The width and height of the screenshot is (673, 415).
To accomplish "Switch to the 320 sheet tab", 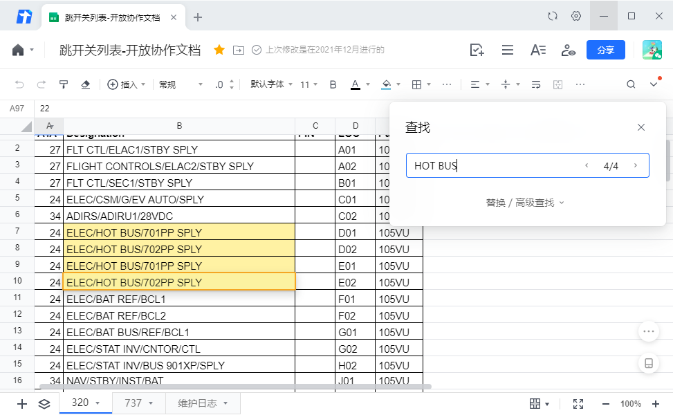I will [85, 403].
